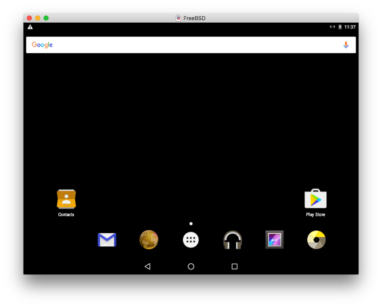
Task: Open the Contacts app
Action: point(66,199)
